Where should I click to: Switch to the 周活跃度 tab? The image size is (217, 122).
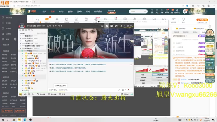[x=186, y=32]
